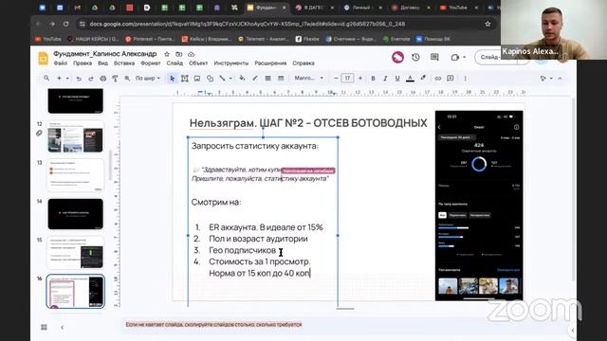Open the 'По шир' zoom level dropdown
This screenshot has width=607, height=341.
pos(148,78)
